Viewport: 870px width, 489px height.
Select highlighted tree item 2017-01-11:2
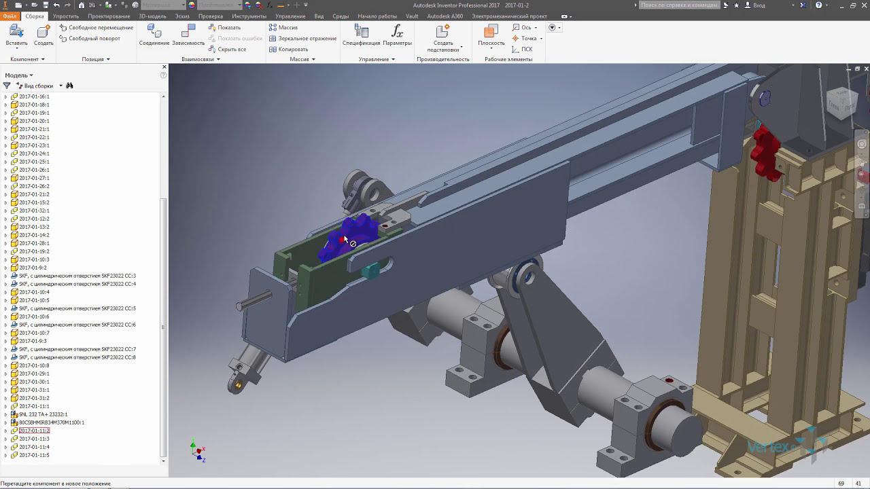pyautogui.click(x=34, y=431)
